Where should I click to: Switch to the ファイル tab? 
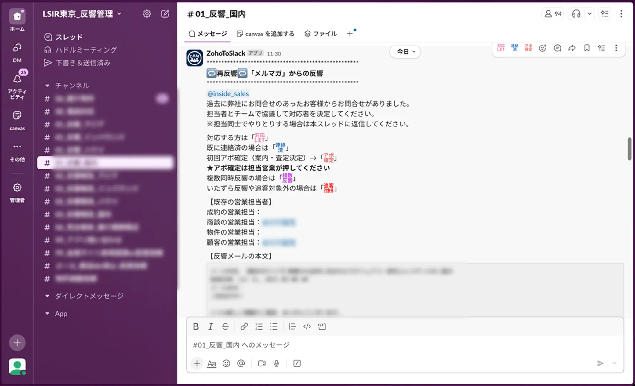[321, 34]
